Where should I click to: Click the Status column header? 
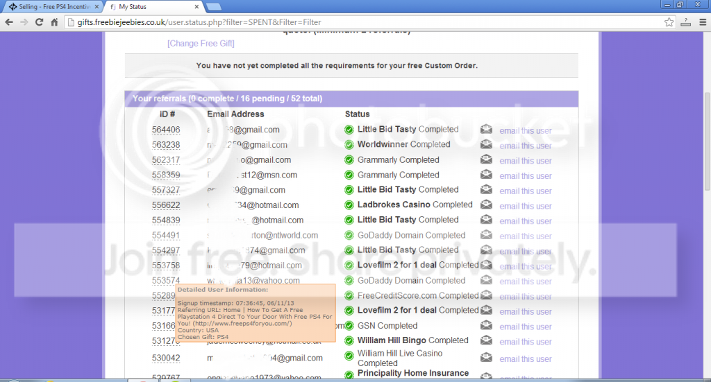click(358, 114)
